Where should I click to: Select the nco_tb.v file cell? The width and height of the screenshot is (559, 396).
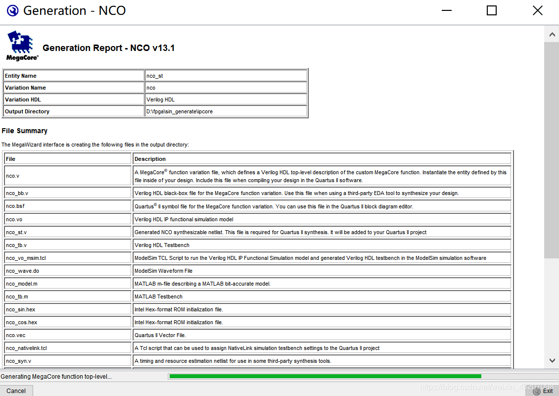(x=68, y=245)
